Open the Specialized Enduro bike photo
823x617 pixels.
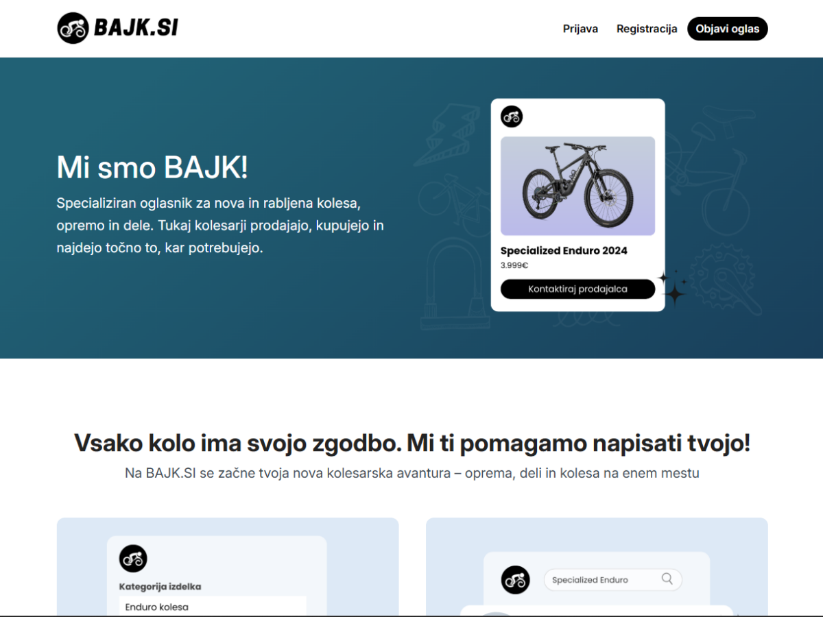[x=577, y=186]
